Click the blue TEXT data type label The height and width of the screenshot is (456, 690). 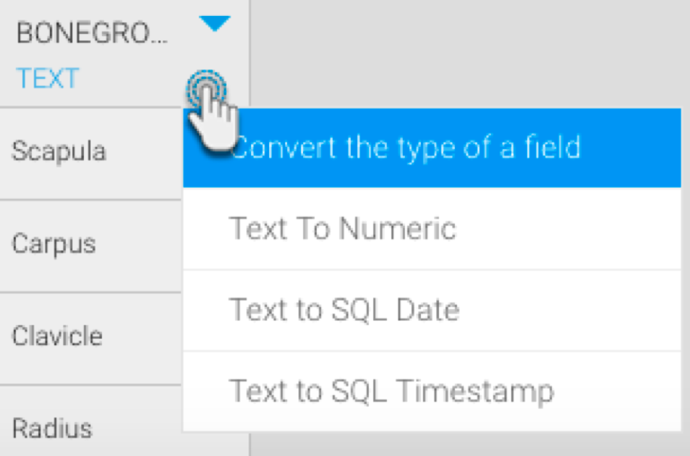pyautogui.click(x=48, y=78)
